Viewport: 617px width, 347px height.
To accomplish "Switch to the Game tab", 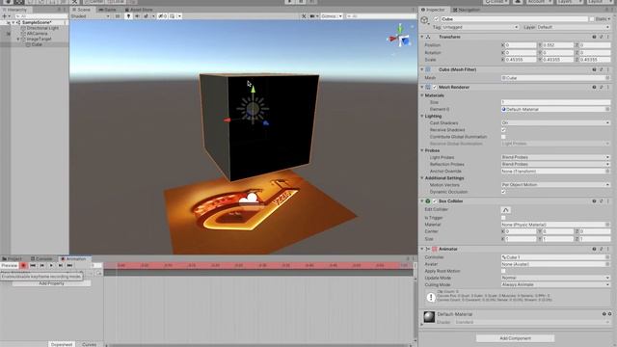I will click(107, 10).
